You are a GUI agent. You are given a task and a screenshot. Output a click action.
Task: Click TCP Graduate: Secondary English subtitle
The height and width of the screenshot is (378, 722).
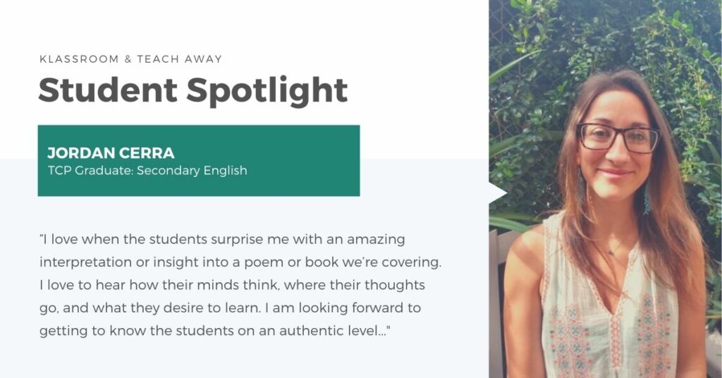coord(147,171)
